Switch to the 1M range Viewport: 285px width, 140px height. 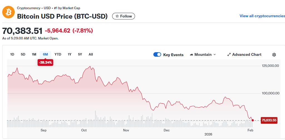[34, 54]
